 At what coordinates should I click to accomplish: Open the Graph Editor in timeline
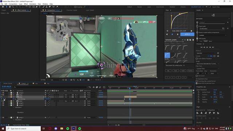[104, 87]
